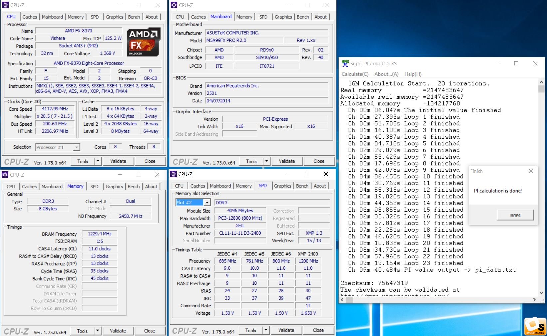Click the Core Voltage value 1.368 V
Image resolution: width=547 pixels, height=336 pixels.
pos(107,53)
